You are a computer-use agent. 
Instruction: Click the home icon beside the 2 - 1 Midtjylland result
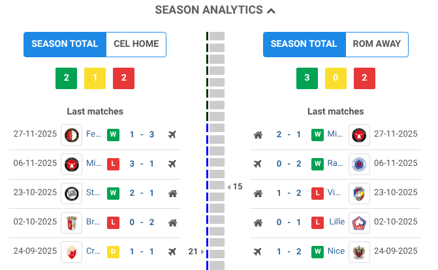258,135
